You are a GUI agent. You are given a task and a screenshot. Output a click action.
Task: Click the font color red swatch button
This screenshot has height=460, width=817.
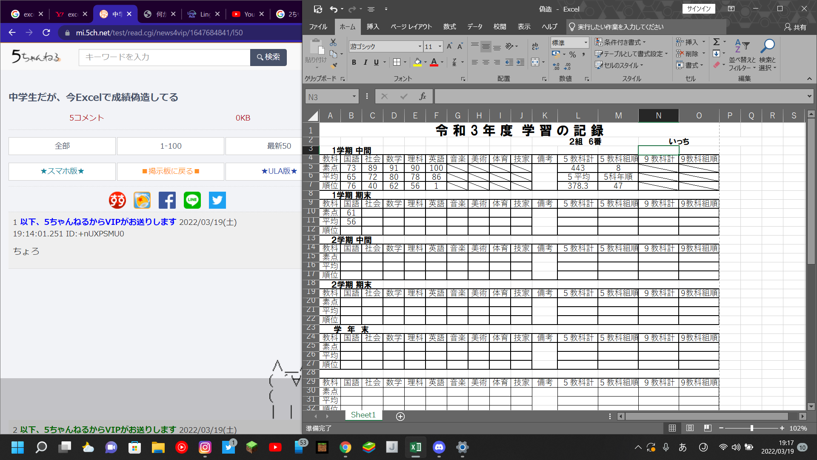434,62
